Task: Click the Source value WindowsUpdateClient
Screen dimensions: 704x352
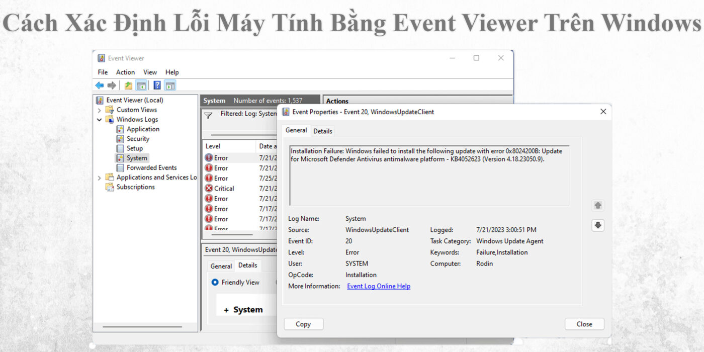Action: (377, 230)
